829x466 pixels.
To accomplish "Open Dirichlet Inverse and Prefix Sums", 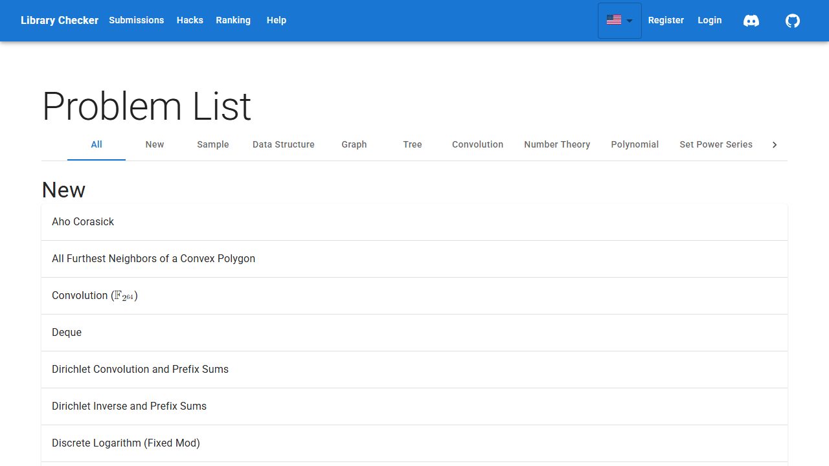I will (414, 406).
